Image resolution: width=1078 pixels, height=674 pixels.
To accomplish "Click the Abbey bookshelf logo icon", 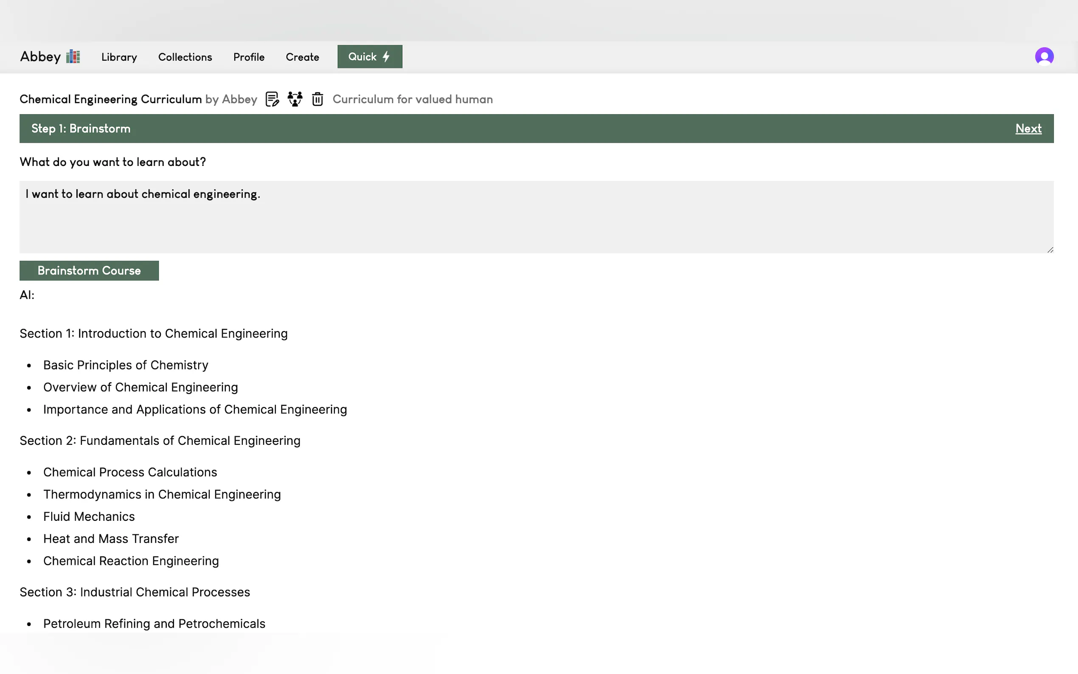I will point(73,56).
